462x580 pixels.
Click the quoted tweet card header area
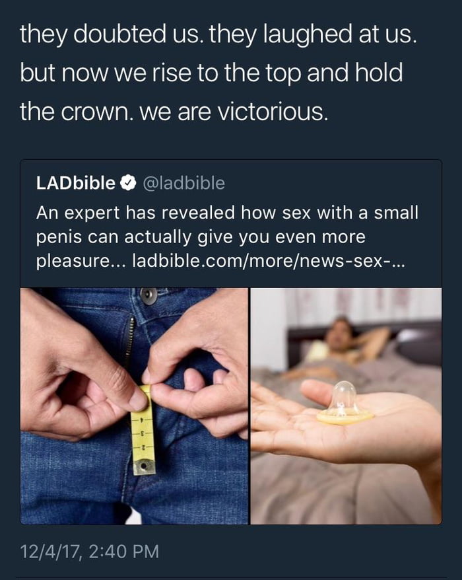pos(231,183)
